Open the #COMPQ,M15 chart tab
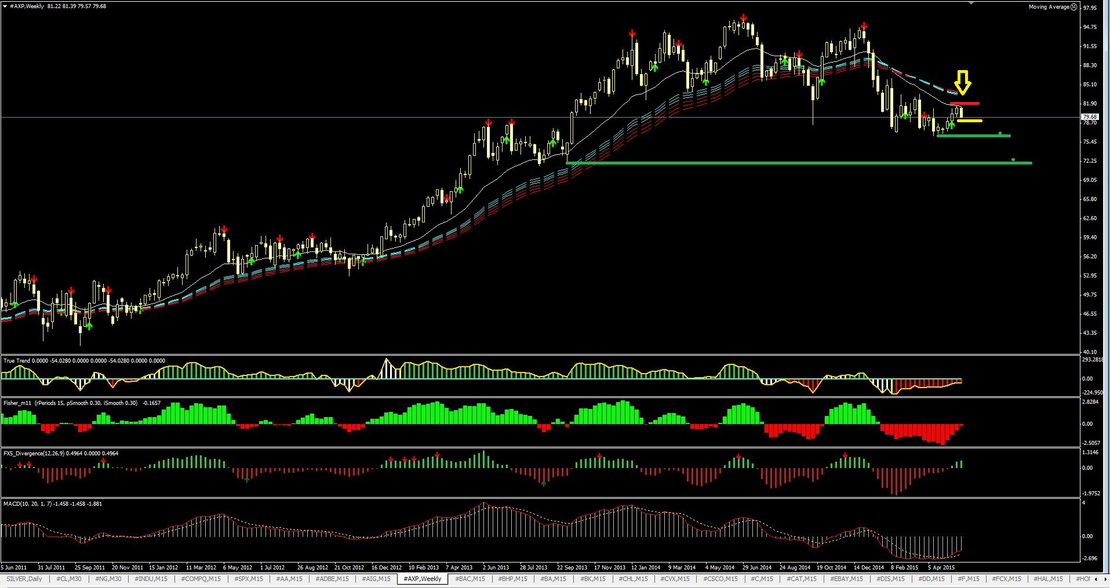The height and width of the screenshot is (588, 1110). tap(201, 579)
